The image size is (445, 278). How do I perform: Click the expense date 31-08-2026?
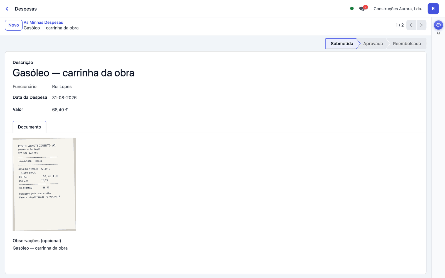pyautogui.click(x=64, y=98)
